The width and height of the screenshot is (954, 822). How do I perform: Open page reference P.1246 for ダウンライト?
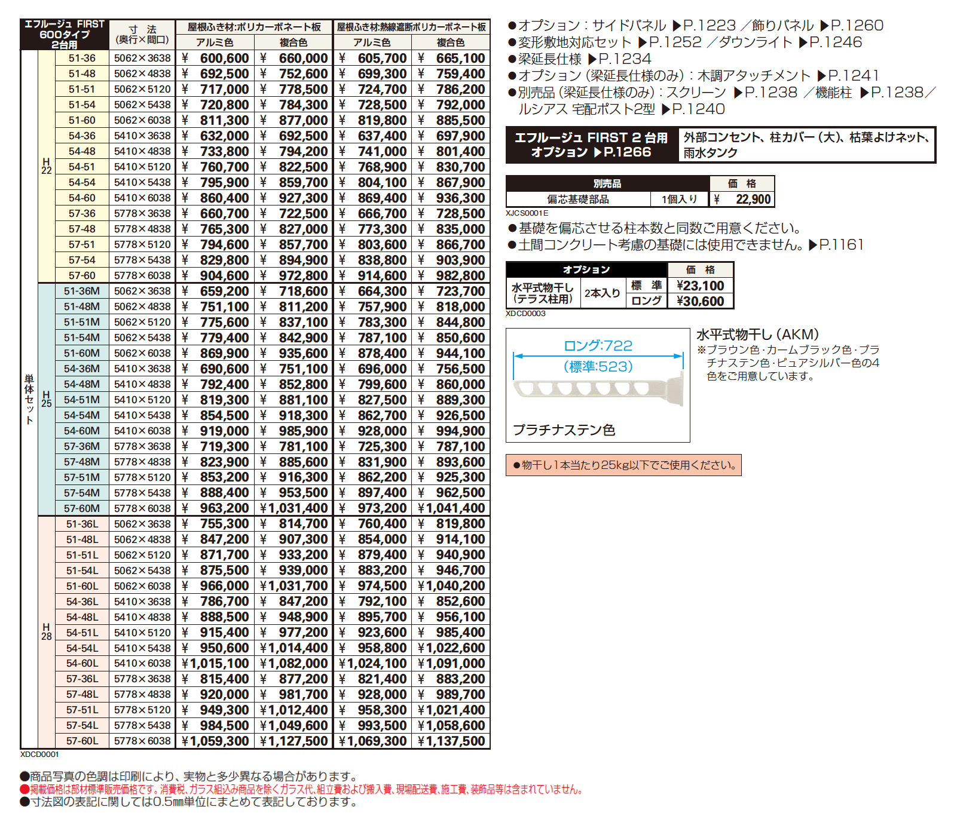coord(831,42)
